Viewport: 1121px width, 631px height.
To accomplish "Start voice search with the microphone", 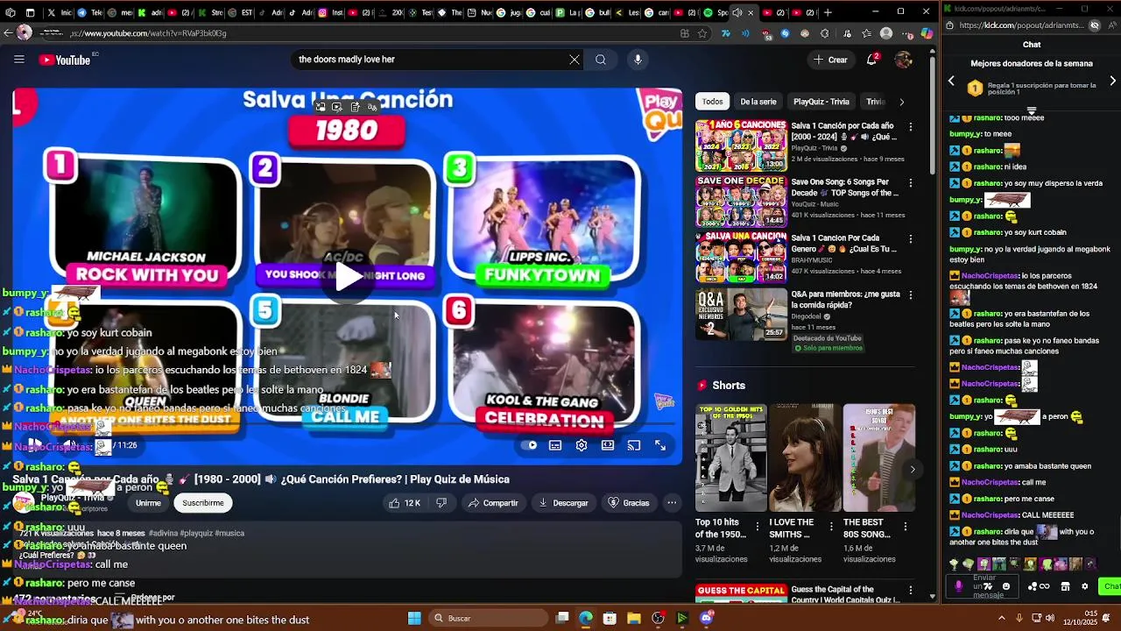I will [638, 60].
